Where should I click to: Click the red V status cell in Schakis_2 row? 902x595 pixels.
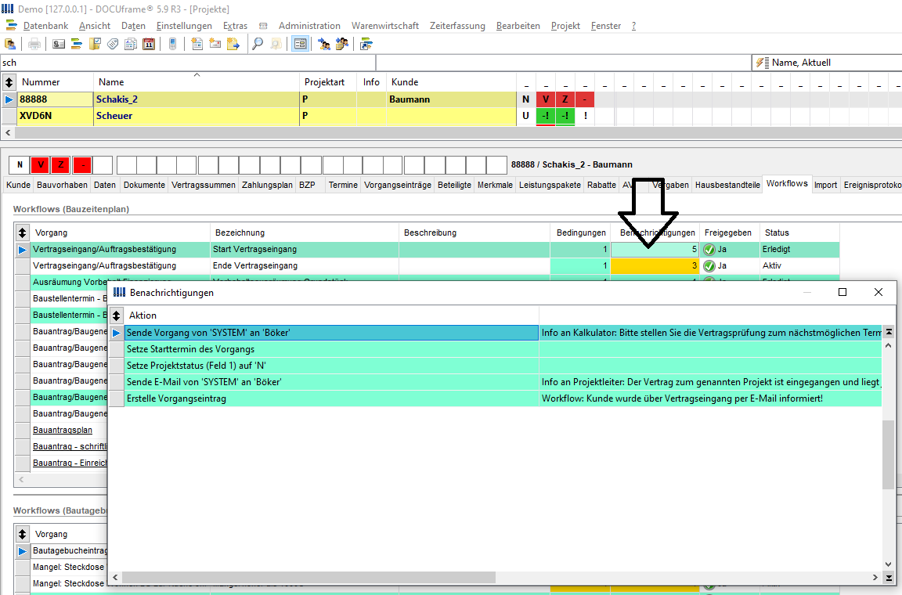545,99
